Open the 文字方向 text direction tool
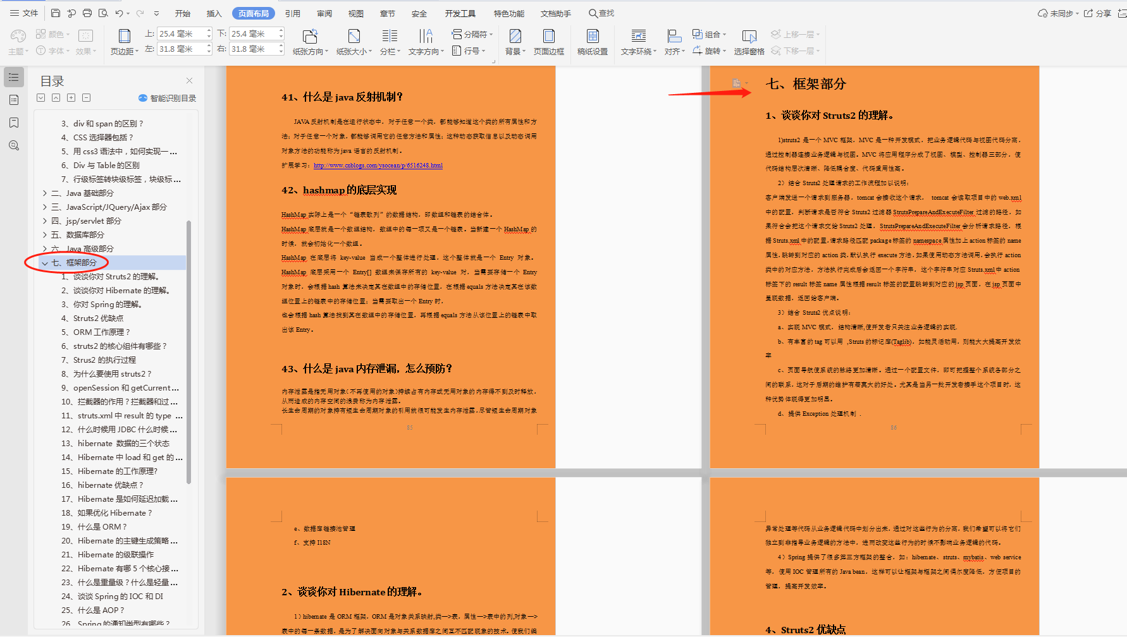The height and width of the screenshot is (637, 1127). click(426, 42)
